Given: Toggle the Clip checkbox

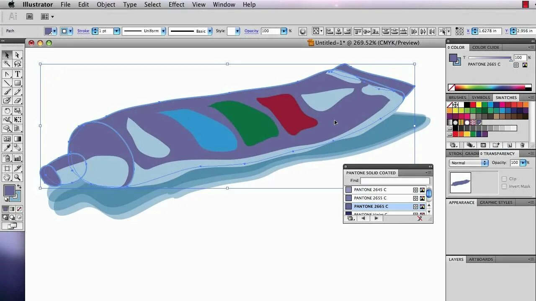Looking at the screenshot, I should coord(504,179).
